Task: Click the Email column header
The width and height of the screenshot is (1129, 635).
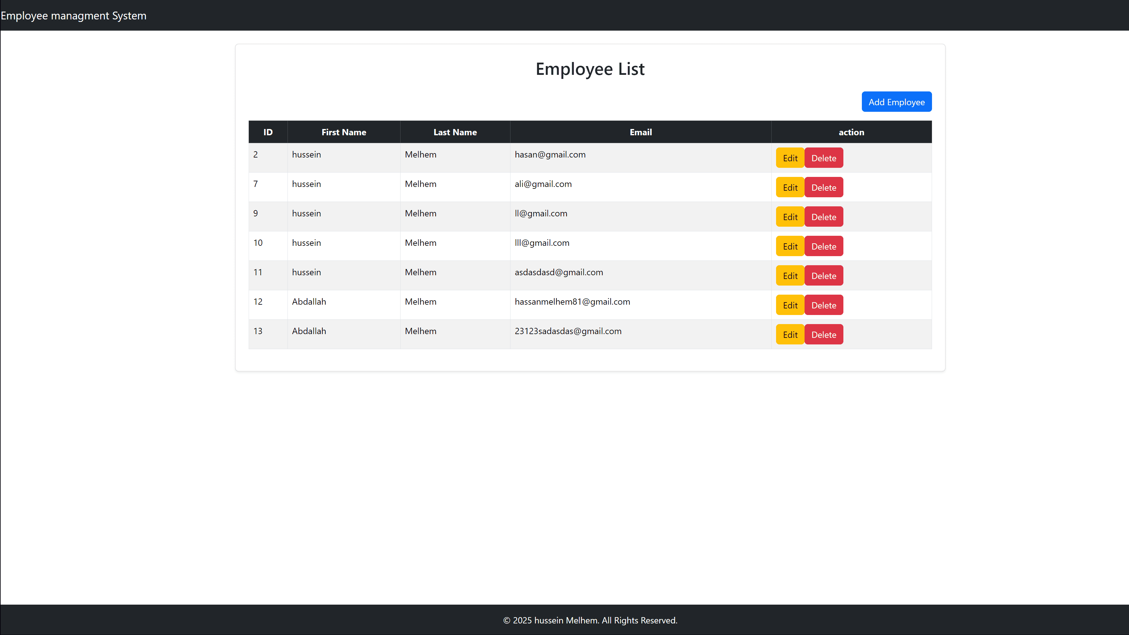Action: (x=640, y=132)
